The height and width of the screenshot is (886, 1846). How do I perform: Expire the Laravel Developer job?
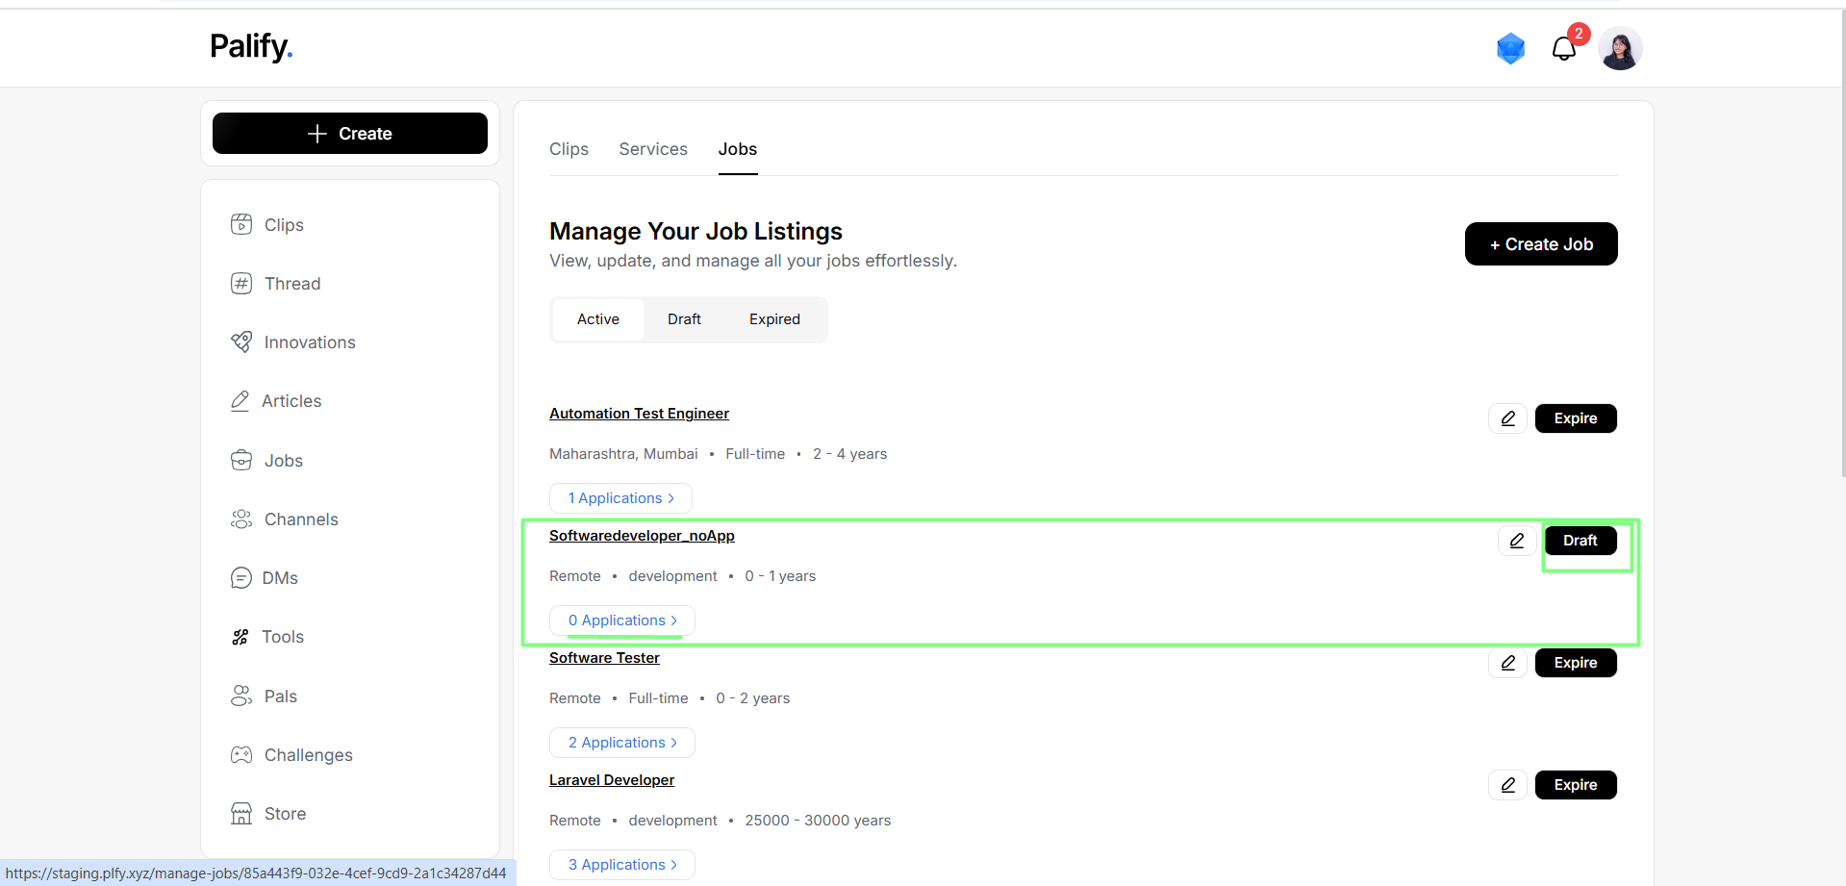coord(1576,785)
